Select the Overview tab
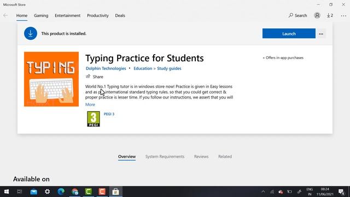This screenshot has width=350, height=197. pyautogui.click(x=127, y=157)
